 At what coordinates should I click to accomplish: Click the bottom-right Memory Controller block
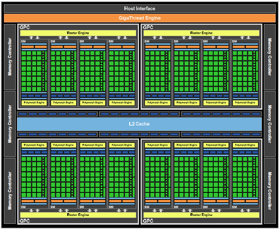point(269,191)
